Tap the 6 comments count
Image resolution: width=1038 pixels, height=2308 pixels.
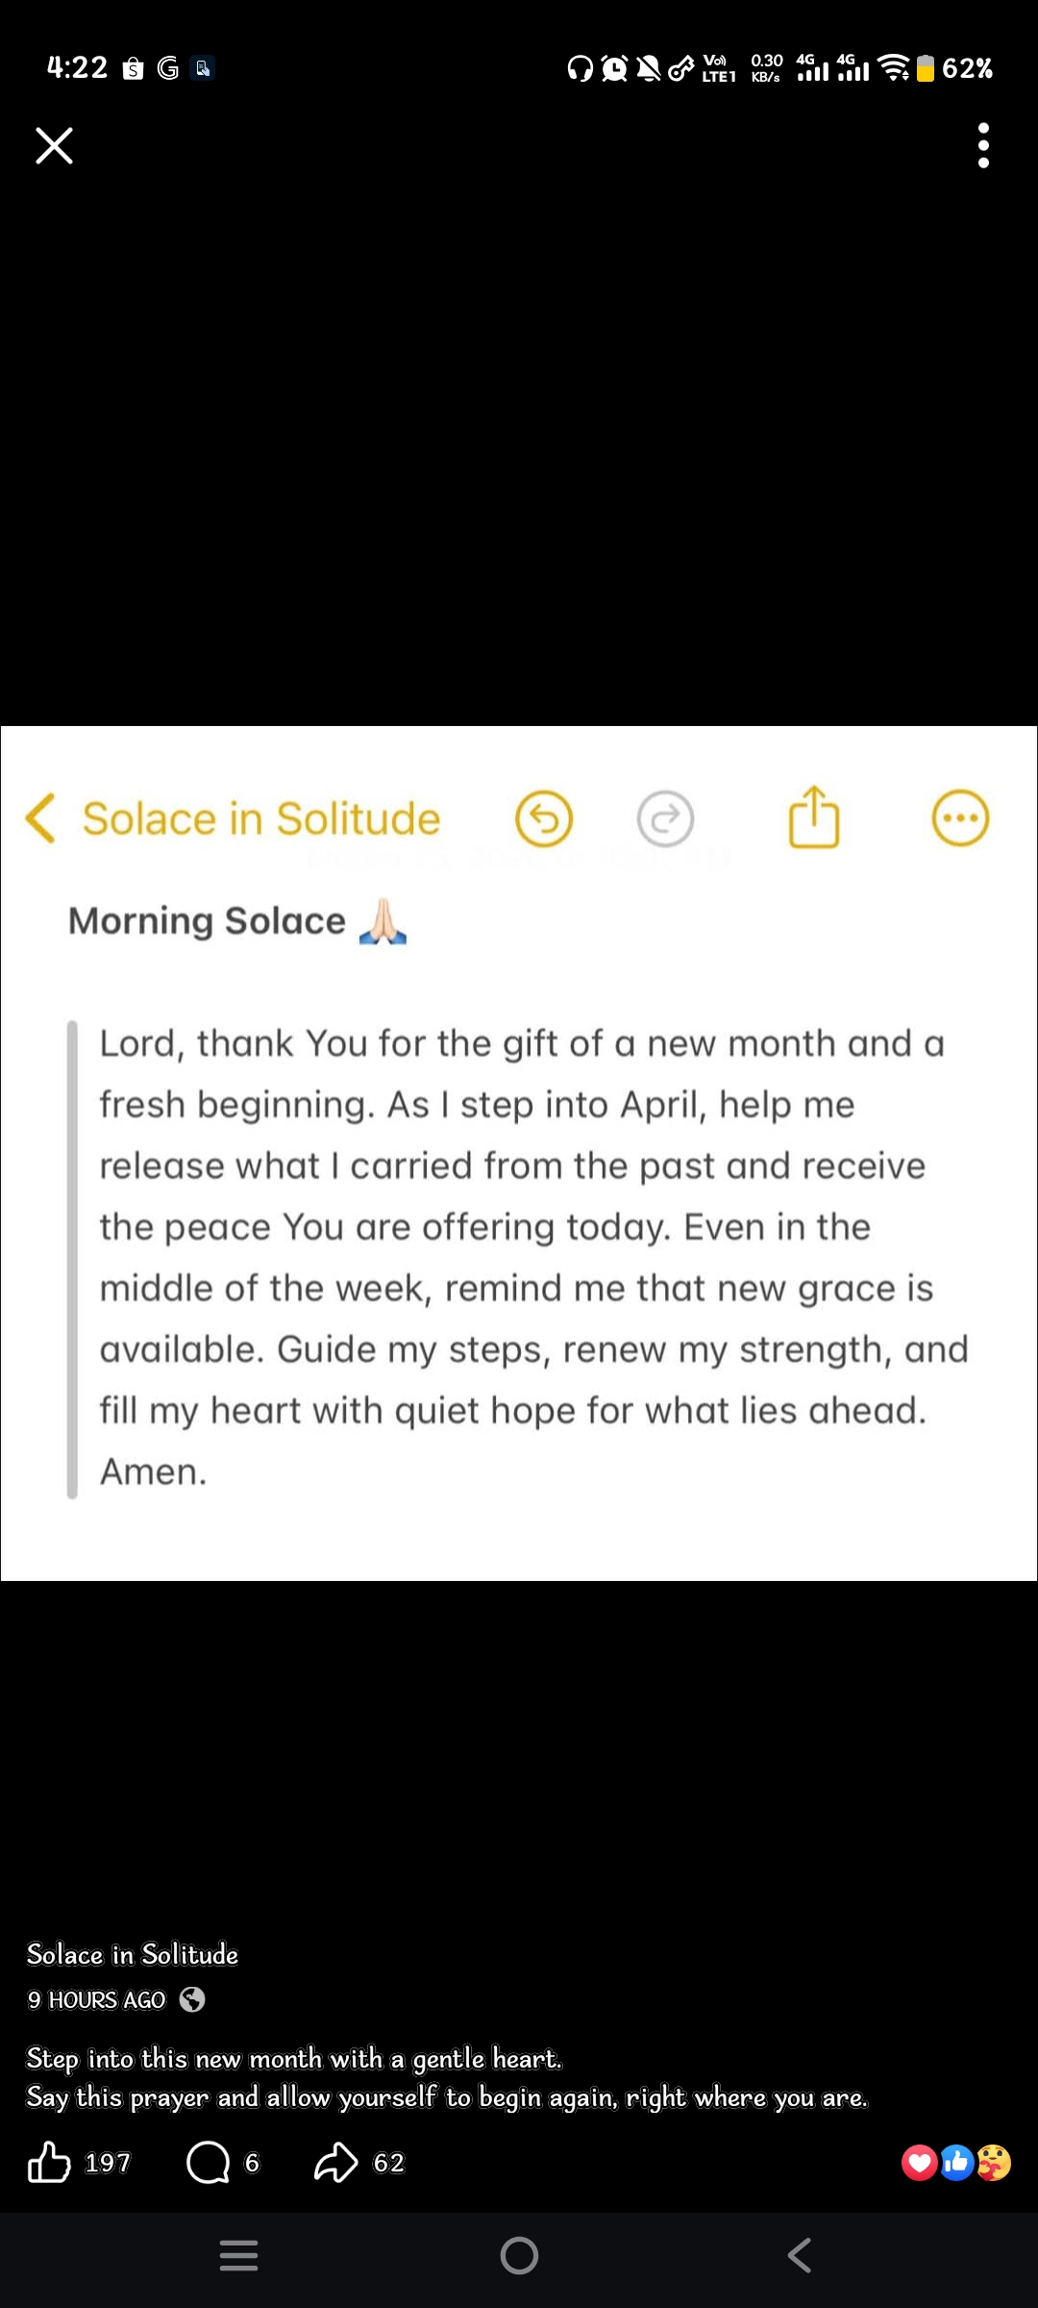[x=252, y=2163]
